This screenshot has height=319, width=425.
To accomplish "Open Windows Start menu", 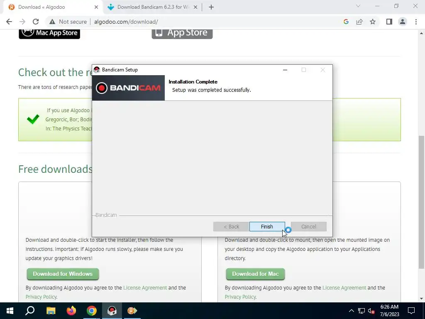I will tap(10, 311).
